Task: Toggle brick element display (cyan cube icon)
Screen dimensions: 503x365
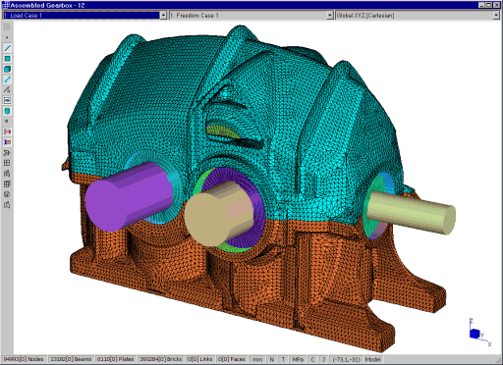Action: [x=7, y=69]
